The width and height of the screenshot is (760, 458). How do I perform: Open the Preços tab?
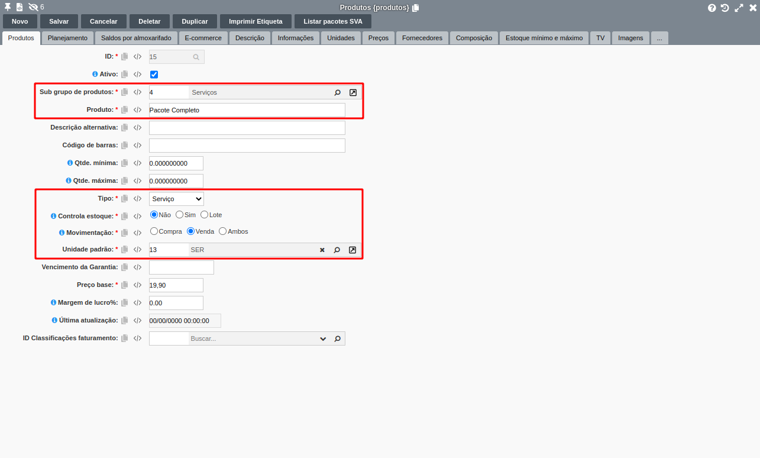(379, 38)
